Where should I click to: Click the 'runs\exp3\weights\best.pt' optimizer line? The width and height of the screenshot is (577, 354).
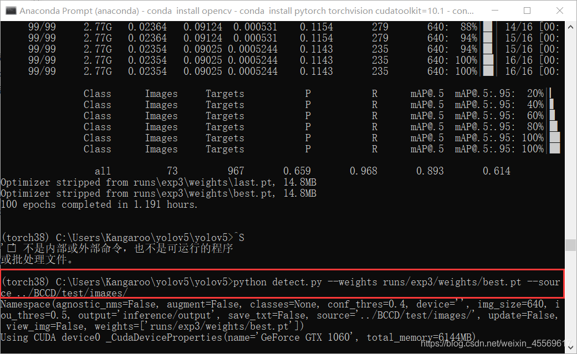[158, 193]
